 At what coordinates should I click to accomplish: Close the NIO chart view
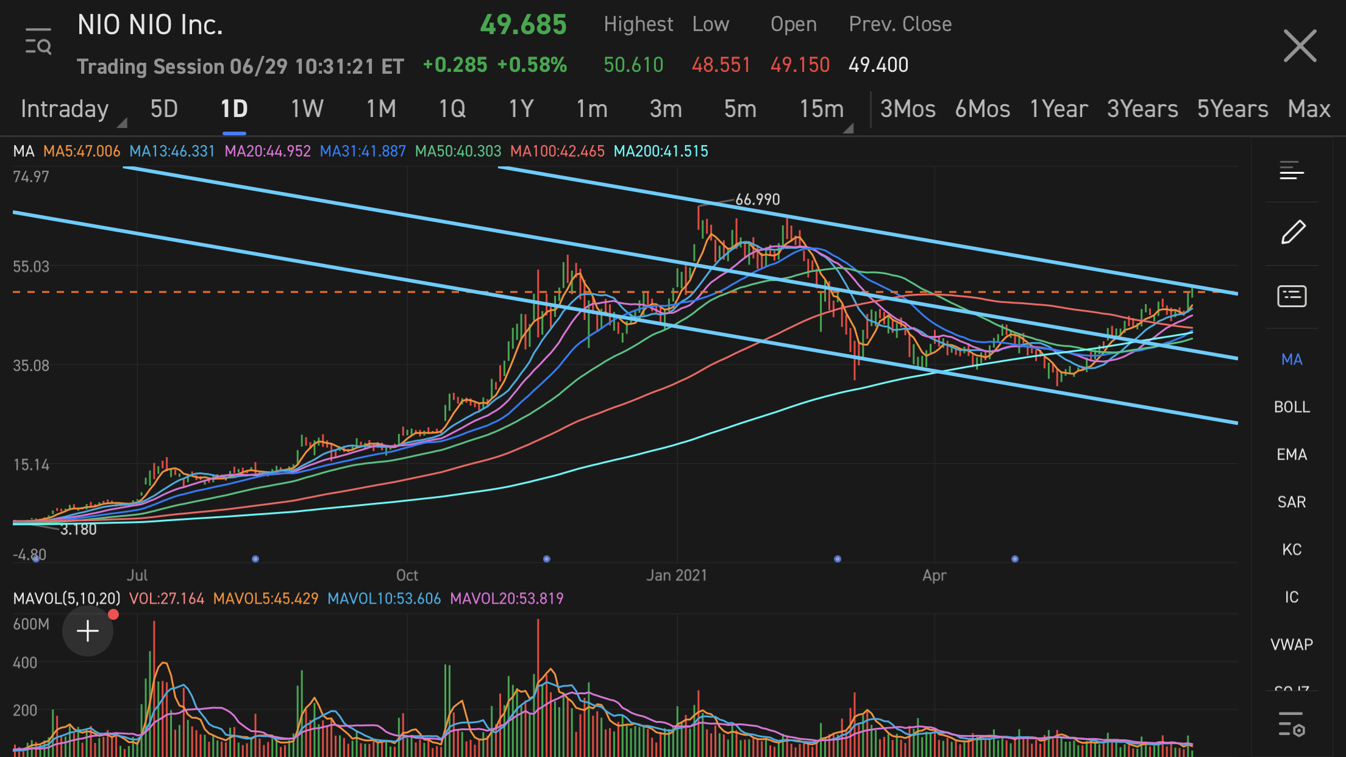pyautogui.click(x=1300, y=46)
